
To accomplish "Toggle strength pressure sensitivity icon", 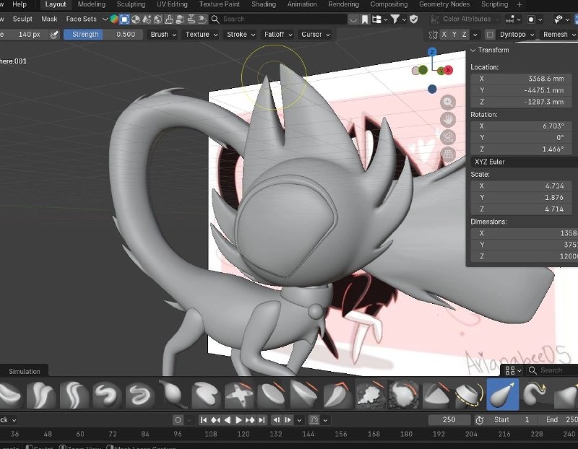I will [54, 35].
